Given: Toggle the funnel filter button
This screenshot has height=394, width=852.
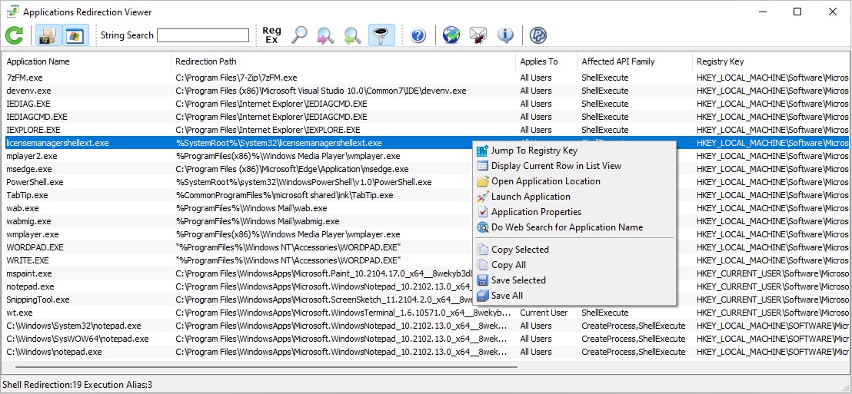Looking at the screenshot, I should [x=381, y=35].
